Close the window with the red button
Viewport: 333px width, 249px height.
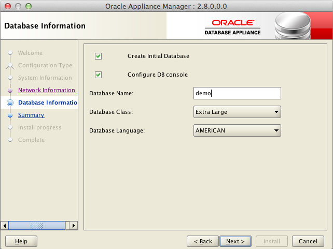[x=8, y=6]
